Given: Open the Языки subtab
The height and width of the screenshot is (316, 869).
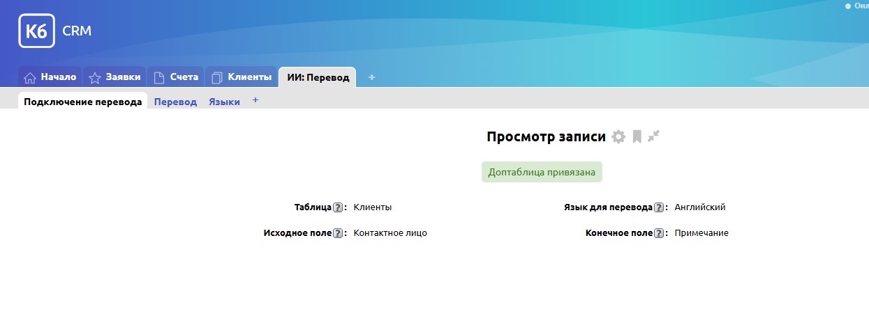Looking at the screenshot, I should click(x=224, y=102).
